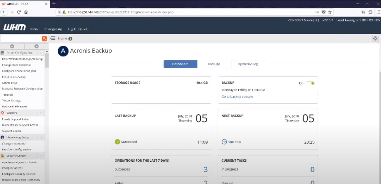
Task: Click the Security Center lock icon
Action: tap(2, 156)
